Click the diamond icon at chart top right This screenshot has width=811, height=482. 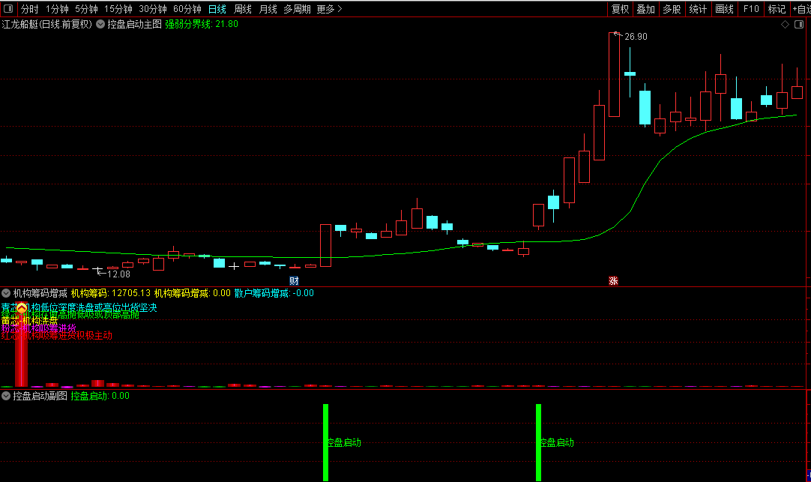(x=785, y=24)
